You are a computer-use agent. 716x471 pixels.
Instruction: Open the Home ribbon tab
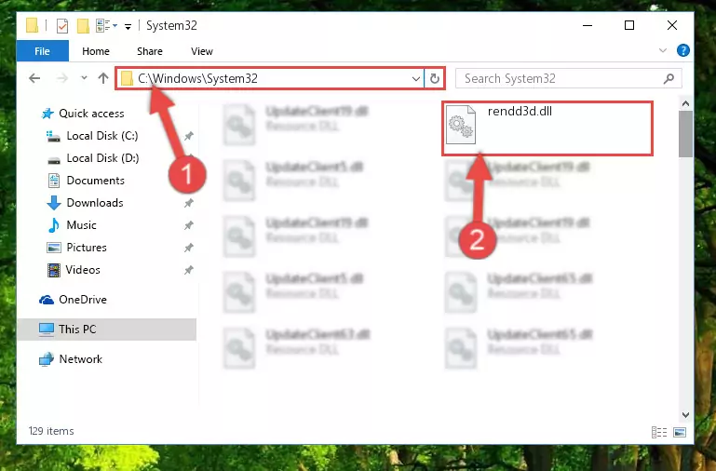[x=96, y=51]
